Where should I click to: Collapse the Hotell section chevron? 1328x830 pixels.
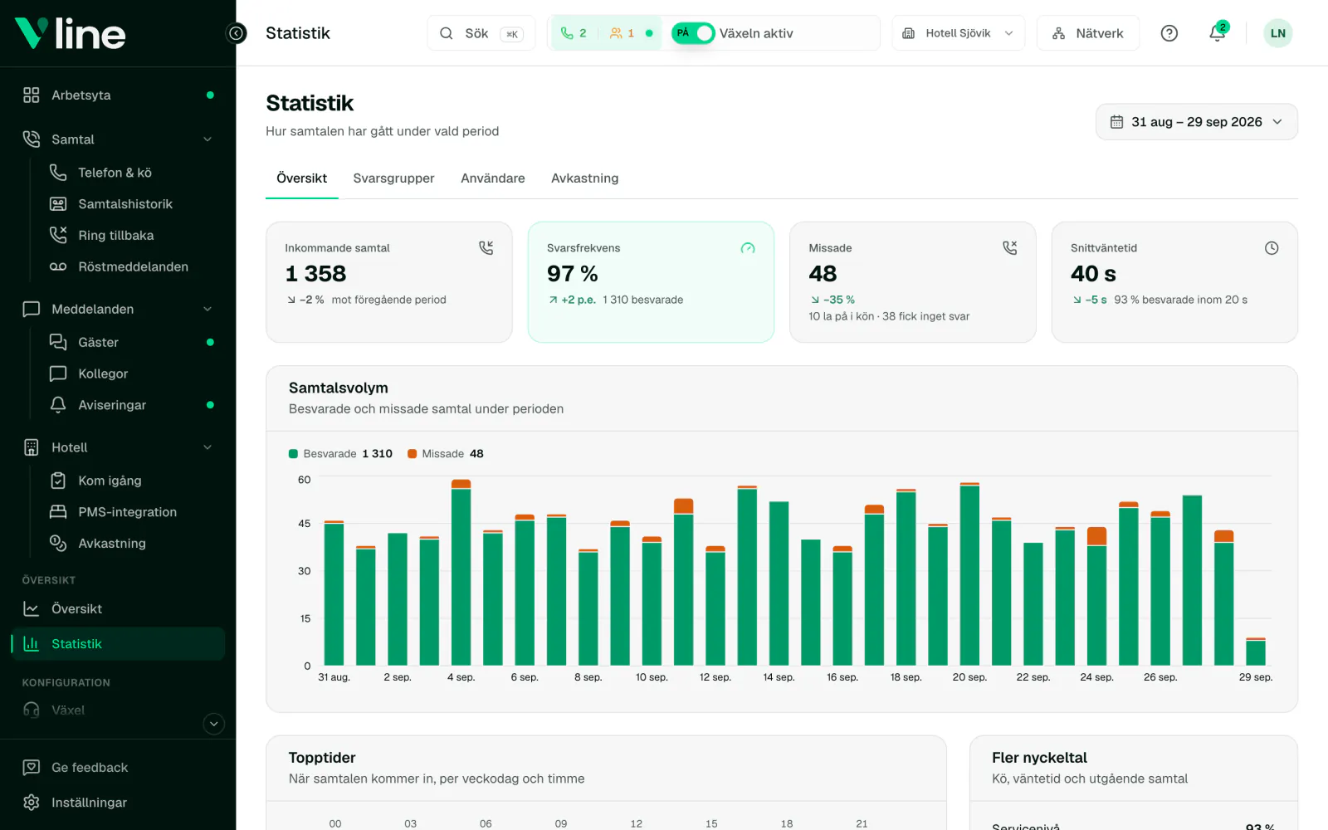(207, 447)
